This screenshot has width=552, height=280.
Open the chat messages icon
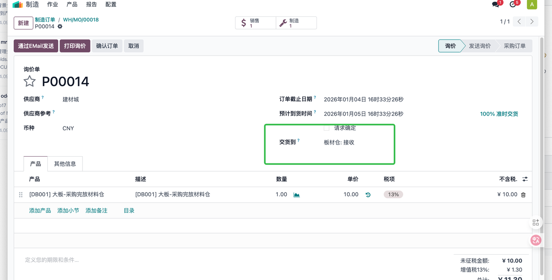pos(496,4)
